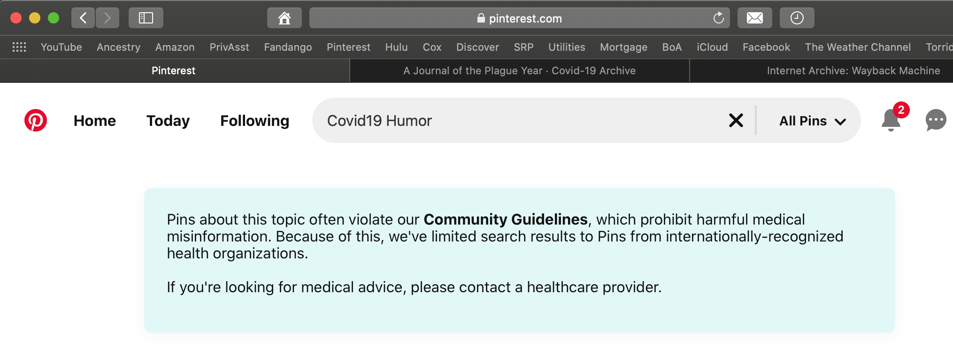Open the messages speech bubble icon
This screenshot has height=358, width=953.
[936, 120]
